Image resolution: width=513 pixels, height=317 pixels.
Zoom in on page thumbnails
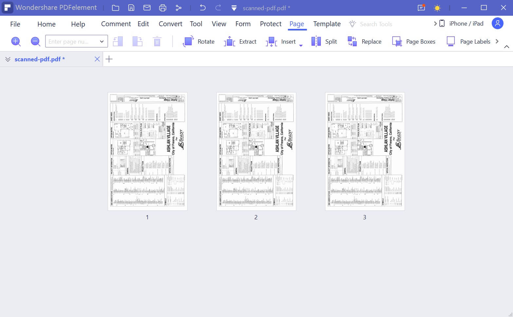tap(16, 41)
